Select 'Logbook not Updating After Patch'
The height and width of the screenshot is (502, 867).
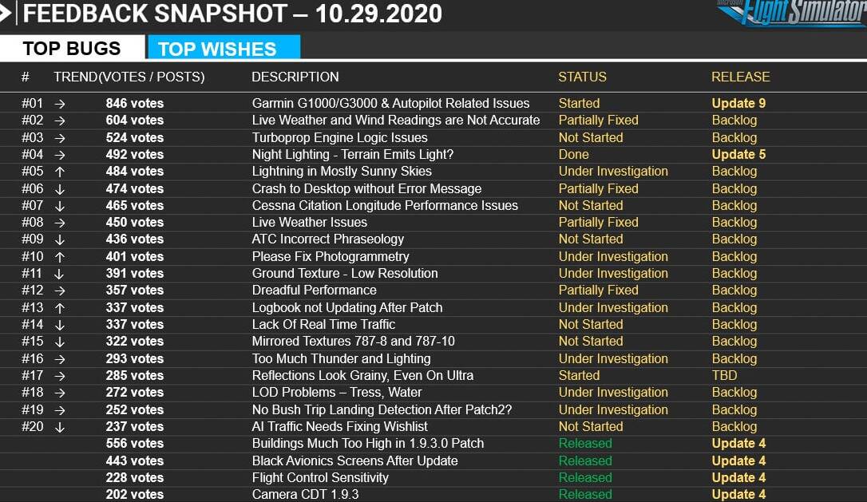coord(347,307)
